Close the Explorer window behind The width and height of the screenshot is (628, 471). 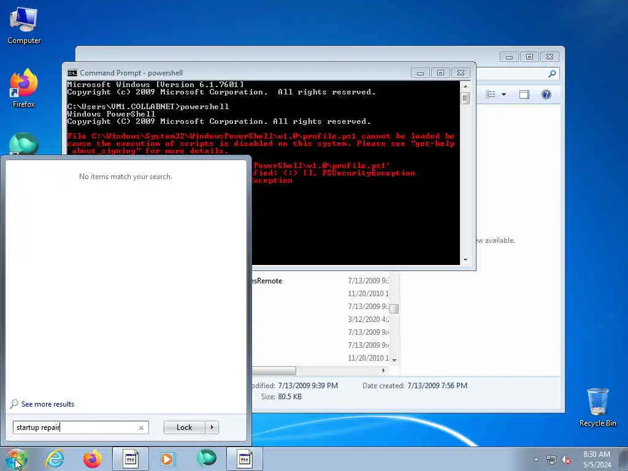(550, 57)
